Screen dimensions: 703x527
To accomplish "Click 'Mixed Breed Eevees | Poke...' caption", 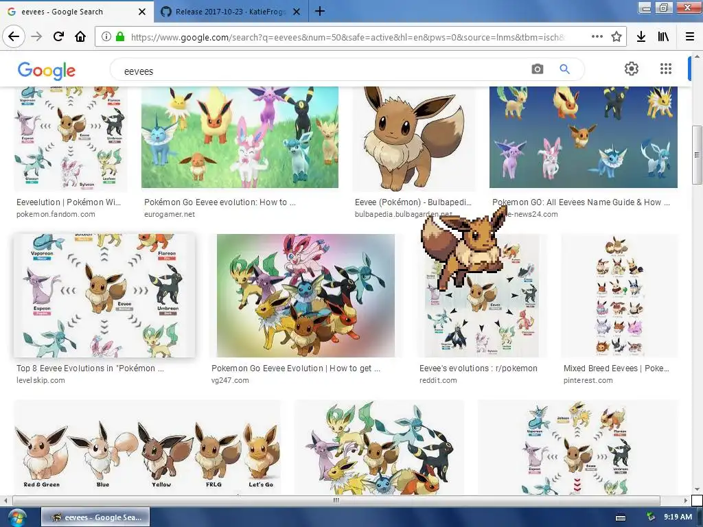I will coord(616,368).
